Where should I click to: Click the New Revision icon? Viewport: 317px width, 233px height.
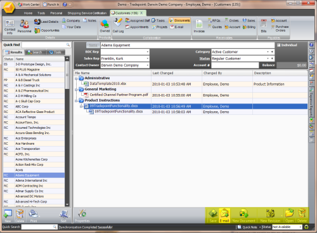(270, 216)
